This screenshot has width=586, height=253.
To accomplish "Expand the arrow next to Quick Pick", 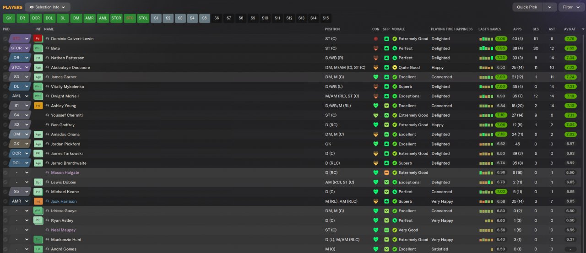I will coord(549,7).
